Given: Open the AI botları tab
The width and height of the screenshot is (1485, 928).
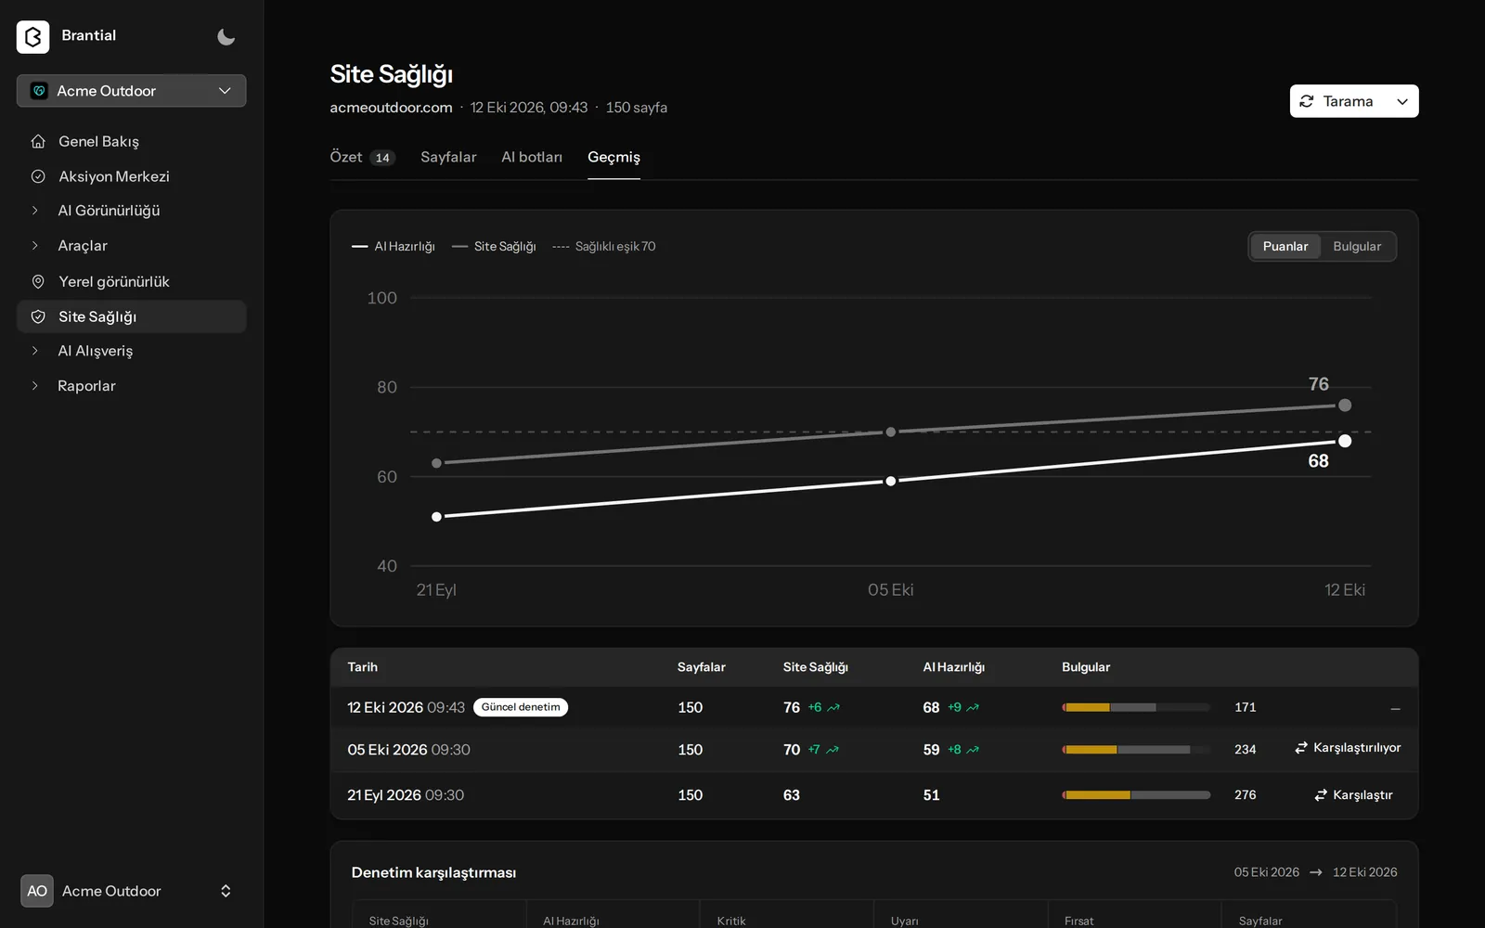Looking at the screenshot, I should (532, 157).
